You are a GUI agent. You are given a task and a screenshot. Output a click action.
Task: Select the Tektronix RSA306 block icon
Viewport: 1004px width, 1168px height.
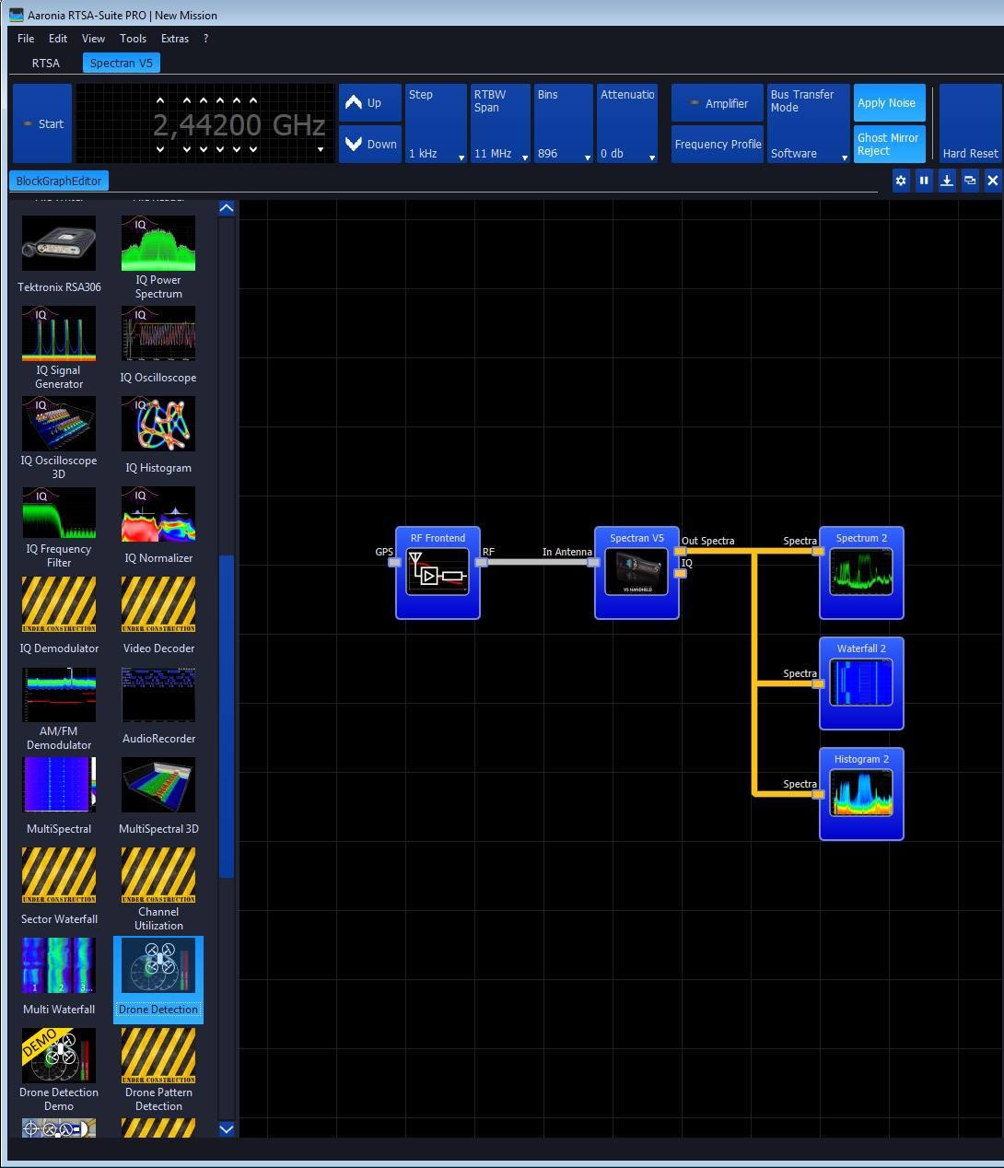coord(59,243)
